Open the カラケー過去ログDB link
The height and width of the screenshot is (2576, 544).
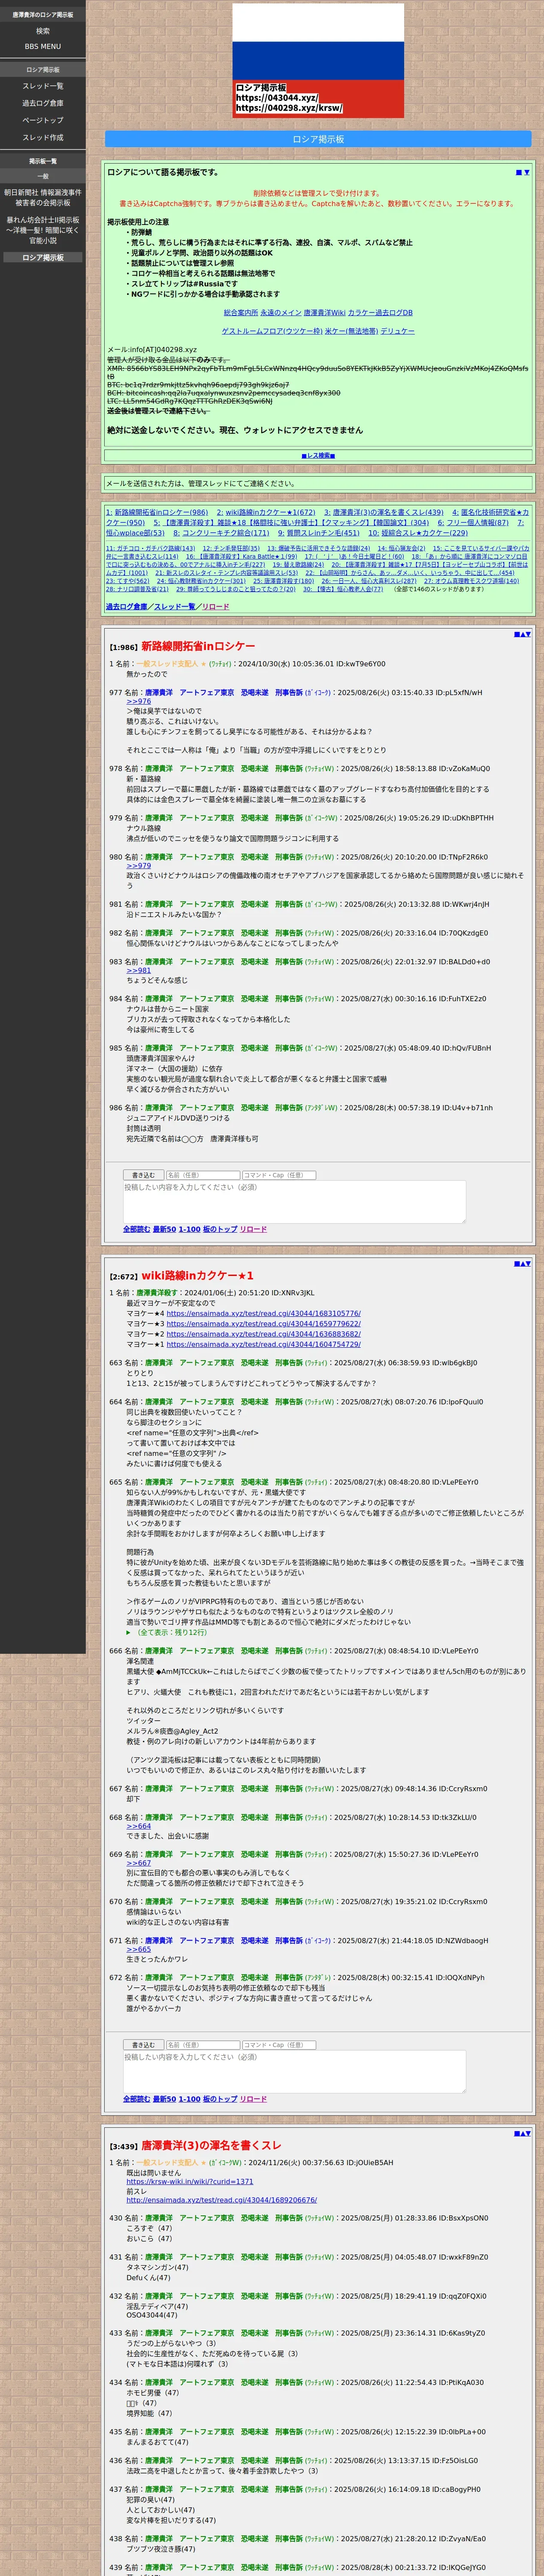(380, 313)
